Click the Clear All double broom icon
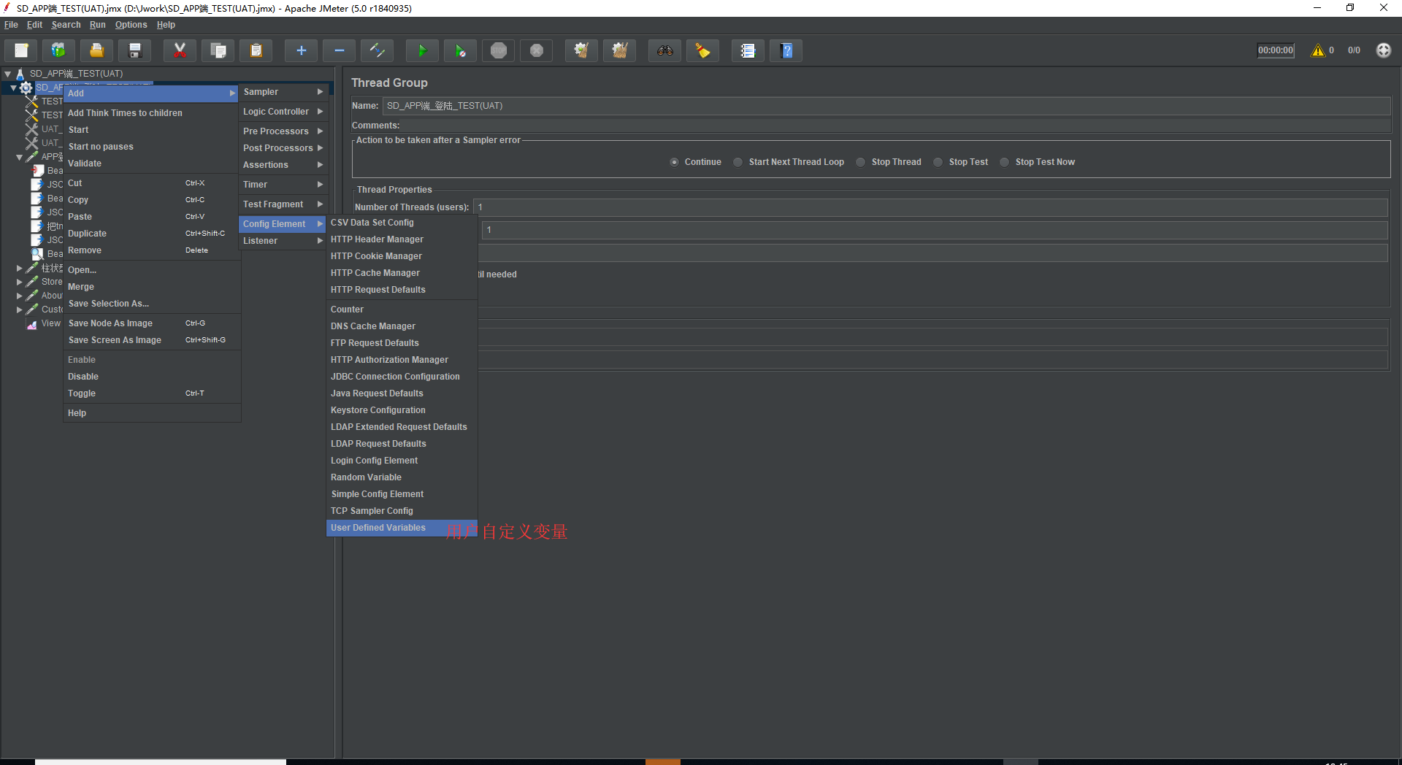Screen dimensions: 1402x765 (x=619, y=50)
